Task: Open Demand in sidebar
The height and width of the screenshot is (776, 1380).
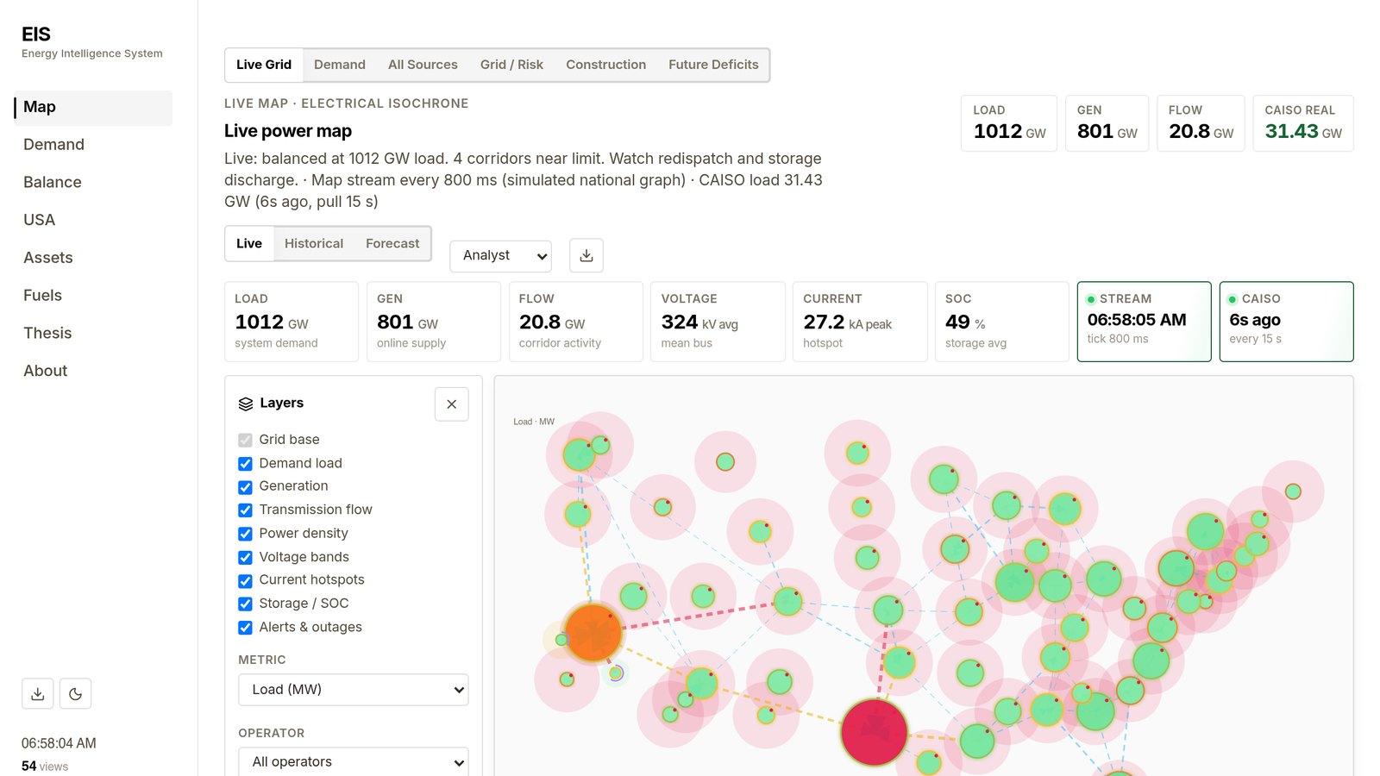Action: [93, 145]
